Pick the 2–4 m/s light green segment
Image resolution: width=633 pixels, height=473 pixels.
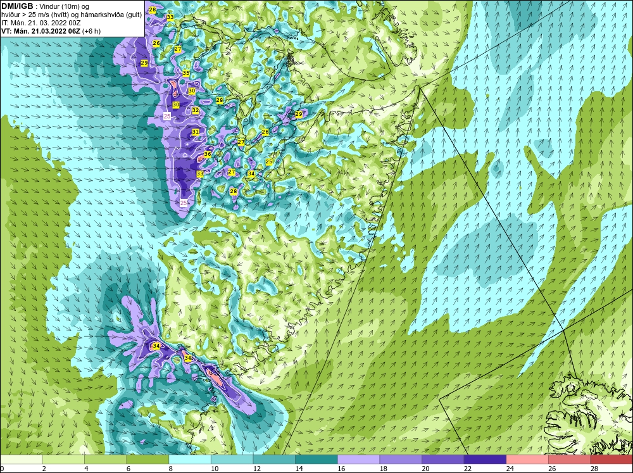pos(63,459)
